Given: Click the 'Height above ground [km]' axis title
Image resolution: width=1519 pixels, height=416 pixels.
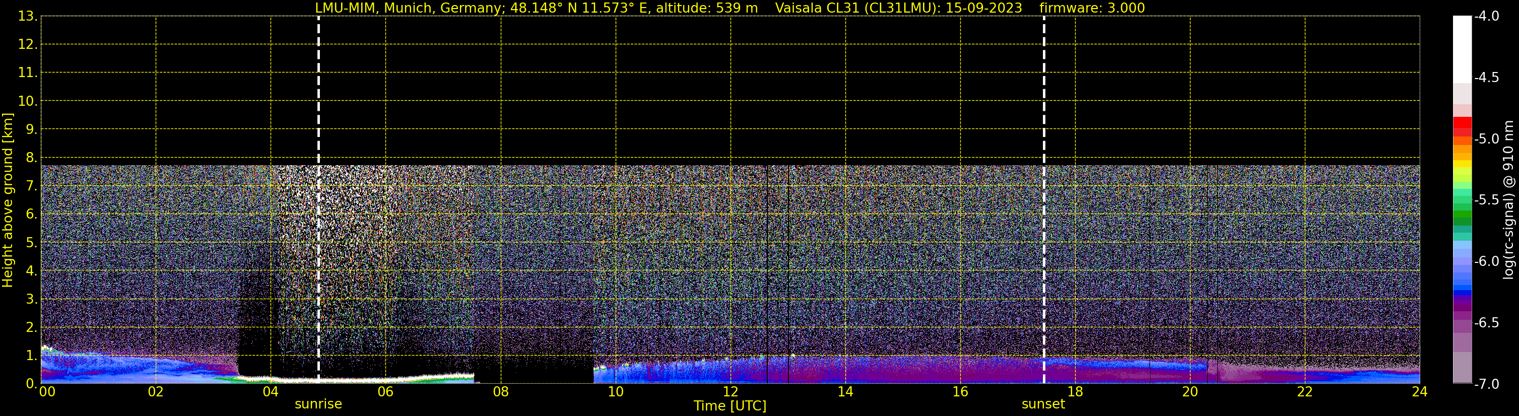Looking at the screenshot, I should pyautogui.click(x=8, y=200).
